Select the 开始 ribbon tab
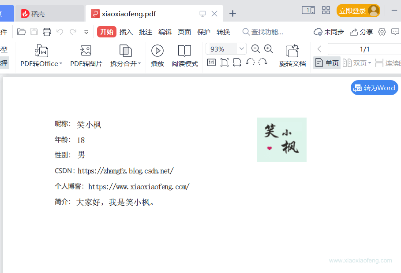 [x=107, y=32]
